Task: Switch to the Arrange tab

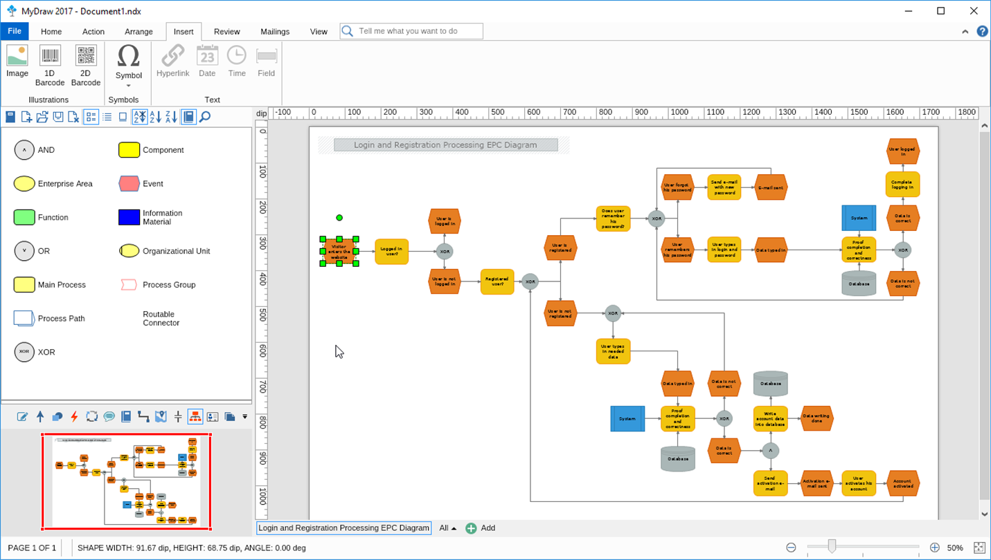Action: tap(139, 32)
